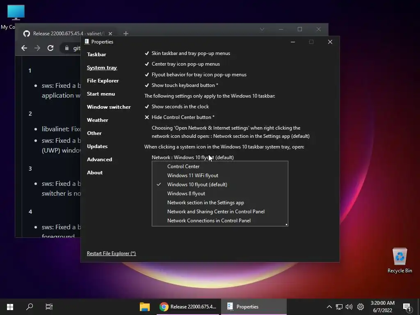Image resolution: width=420 pixels, height=315 pixels.
Task: Click the Show desktop strip on the taskbar
Action: [x=419, y=307]
